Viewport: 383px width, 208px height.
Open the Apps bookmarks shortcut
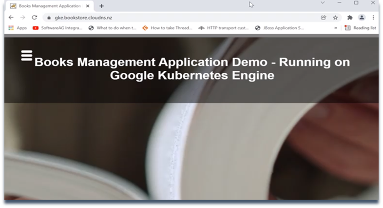click(x=18, y=28)
